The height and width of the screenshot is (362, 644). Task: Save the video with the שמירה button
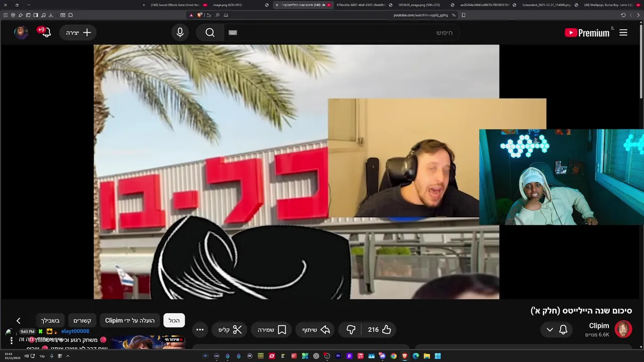pyautogui.click(x=272, y=330)
